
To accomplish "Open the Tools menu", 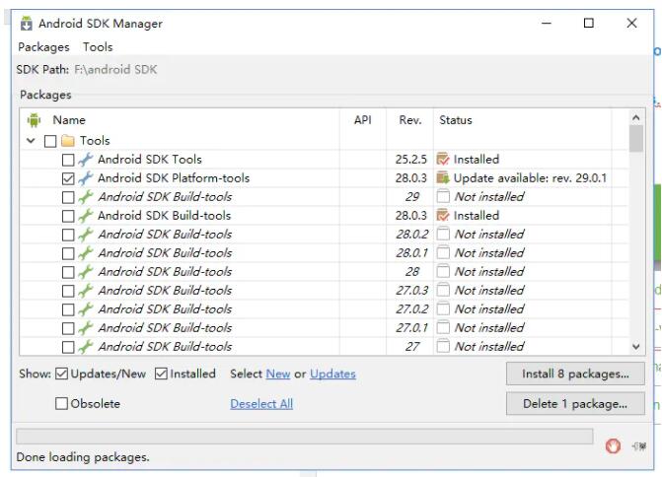I will point(98,46).
